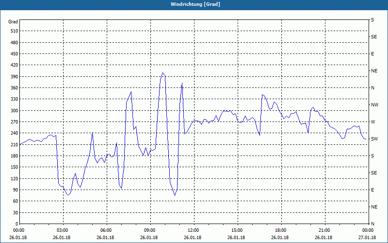This screenshot has width=388, height=243.
Task: Select the 60 y-axis value
Action: coord(16,201)
